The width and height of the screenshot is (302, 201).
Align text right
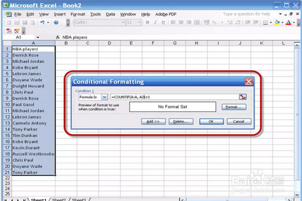click(189, 23)
